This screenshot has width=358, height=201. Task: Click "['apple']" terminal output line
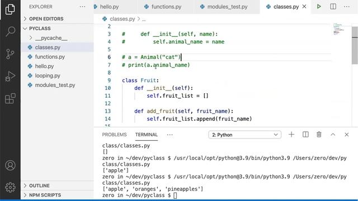coord(116,170)
